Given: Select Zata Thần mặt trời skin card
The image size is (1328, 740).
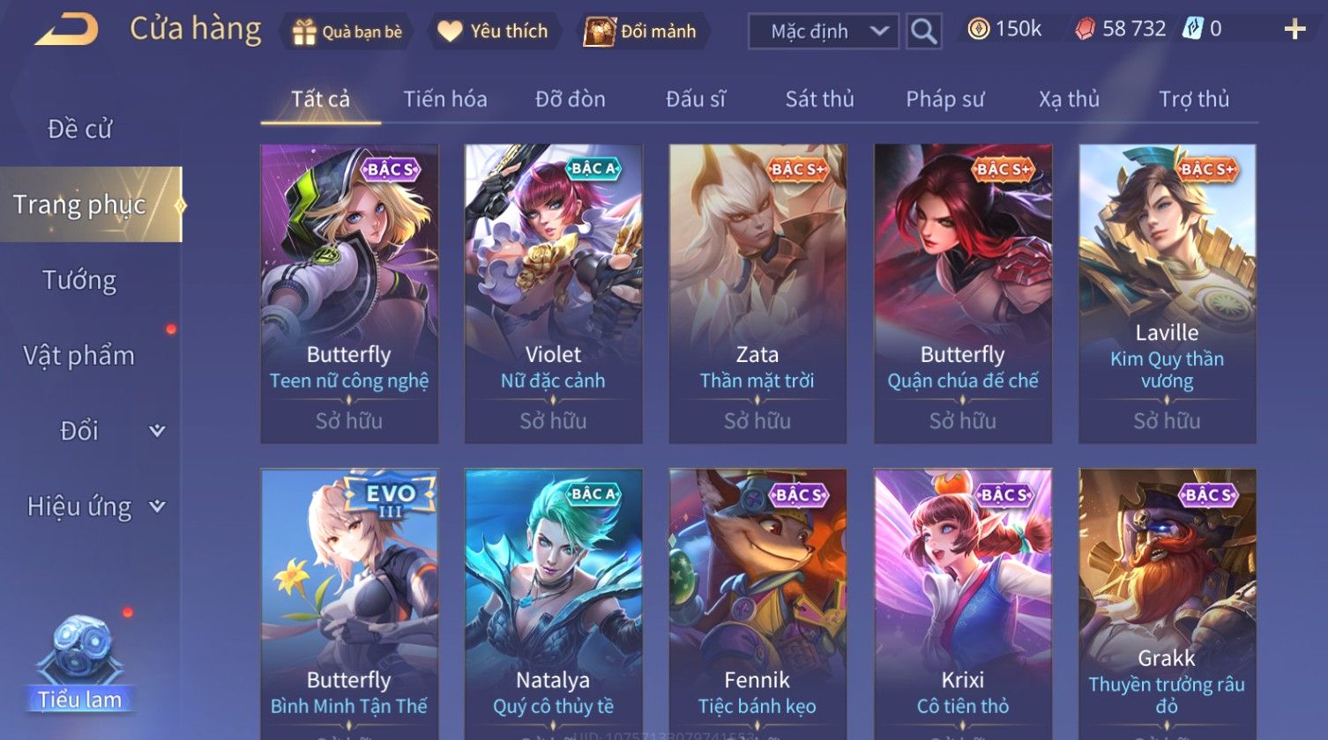Looking at the screenshot, I should 757,293.
